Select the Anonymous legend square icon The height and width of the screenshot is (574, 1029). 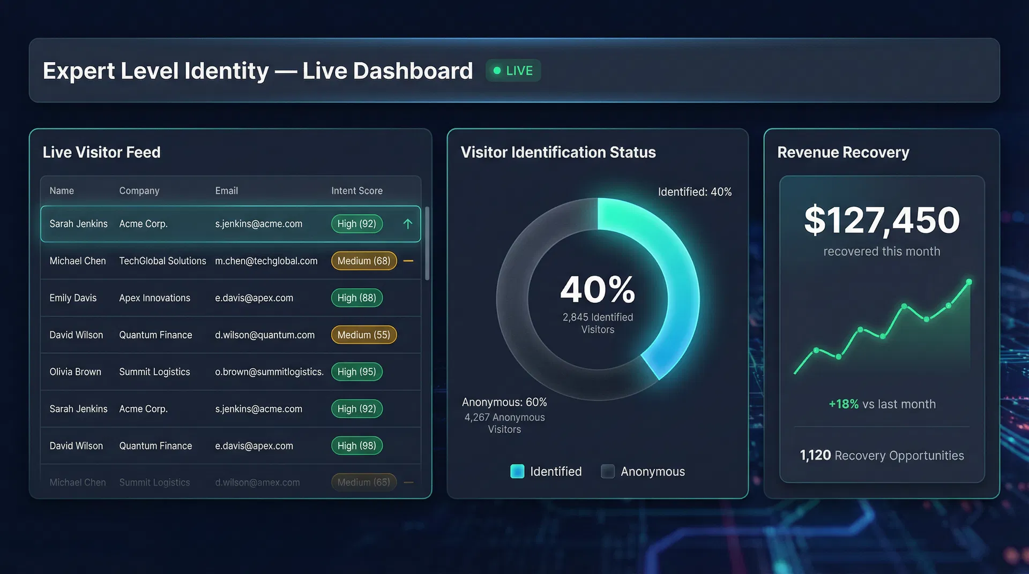coord(608,471)
